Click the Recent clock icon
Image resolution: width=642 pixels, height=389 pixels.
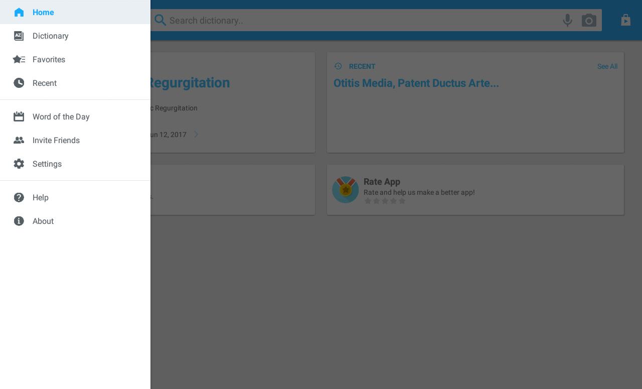[x=19, y=83]
